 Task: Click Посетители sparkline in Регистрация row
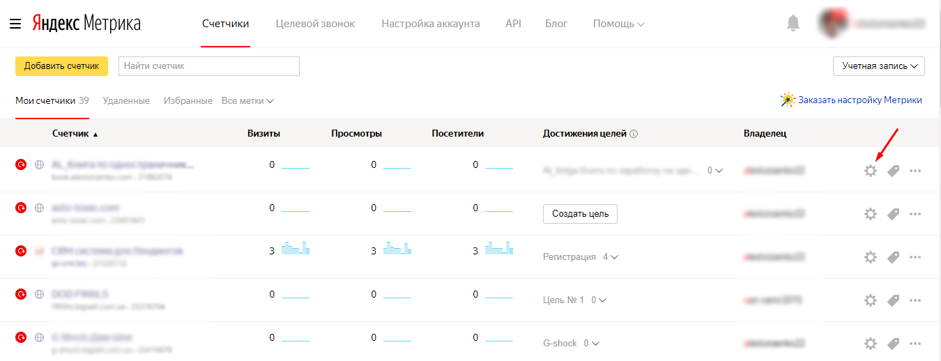click(x=499, y=248)
